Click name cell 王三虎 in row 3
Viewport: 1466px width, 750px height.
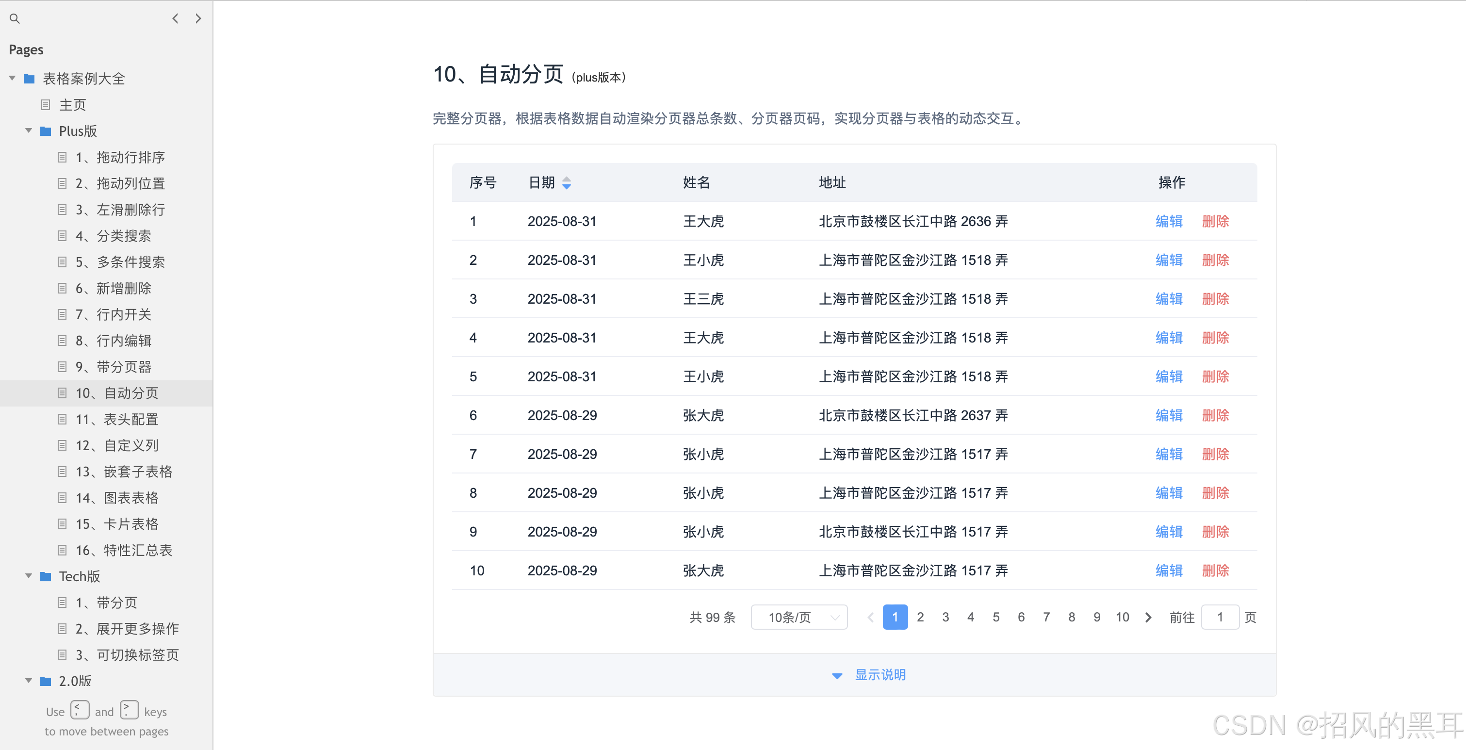click(703, 299)
